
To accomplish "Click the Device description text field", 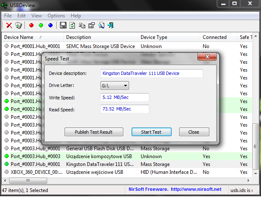I will pyautogui.click(x=152, y=73).
